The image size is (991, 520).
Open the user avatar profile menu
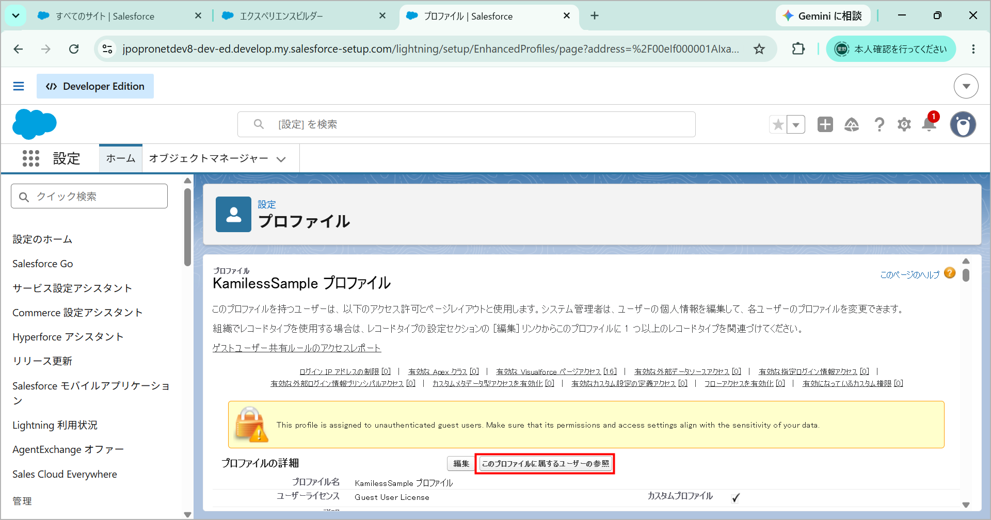(x=963, y=124)
